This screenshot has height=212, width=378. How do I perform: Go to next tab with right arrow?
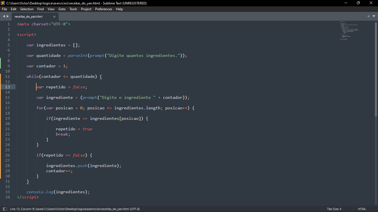8,16
